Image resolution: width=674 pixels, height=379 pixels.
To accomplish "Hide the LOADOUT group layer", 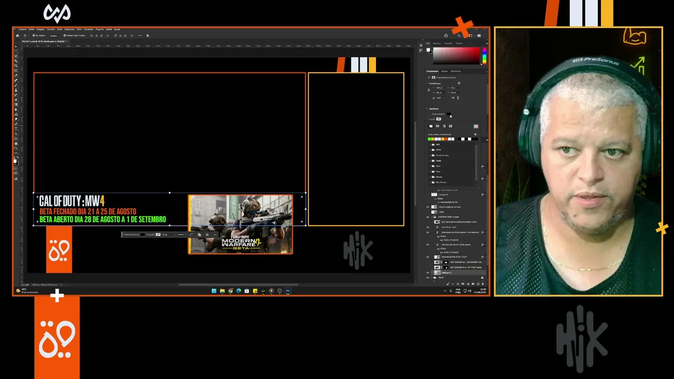I will 428,217.
